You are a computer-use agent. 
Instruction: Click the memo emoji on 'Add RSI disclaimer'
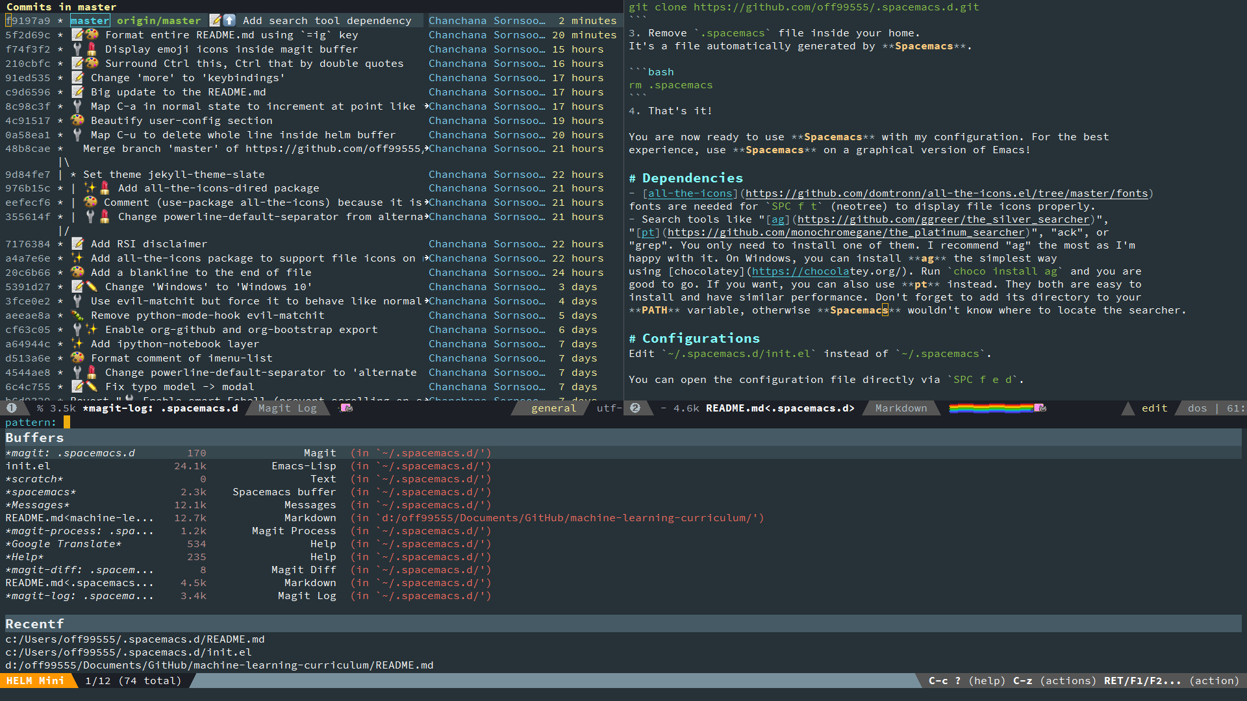click(77, 244)
